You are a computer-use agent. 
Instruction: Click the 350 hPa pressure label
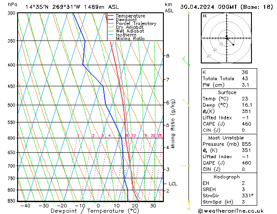12,41
